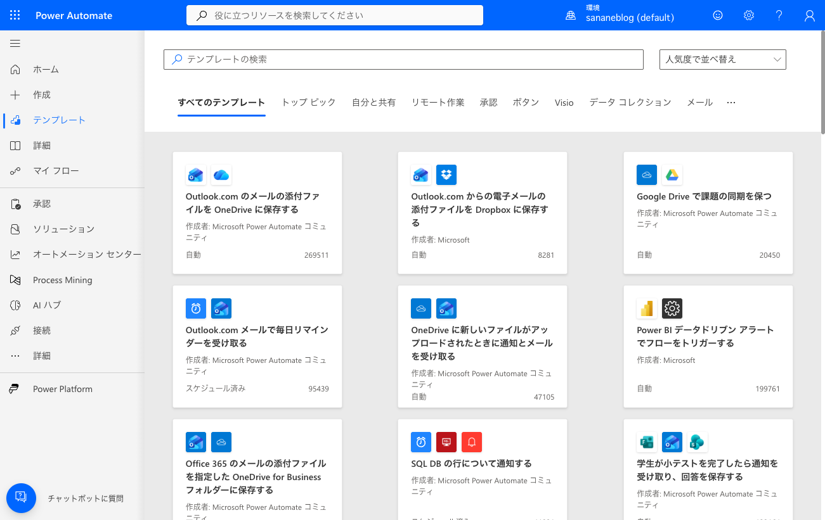Open Office 365 のメールの添付ファイル template card
This screenshot has height=520, width=825.
point(257,469)
